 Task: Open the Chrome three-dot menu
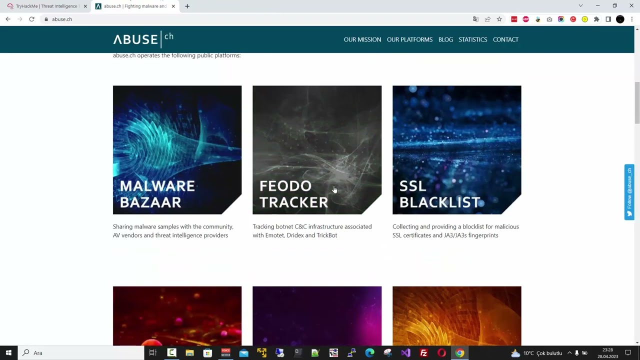pos(632,19)
